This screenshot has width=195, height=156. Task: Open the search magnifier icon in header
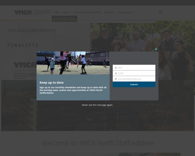pos(161,12)
